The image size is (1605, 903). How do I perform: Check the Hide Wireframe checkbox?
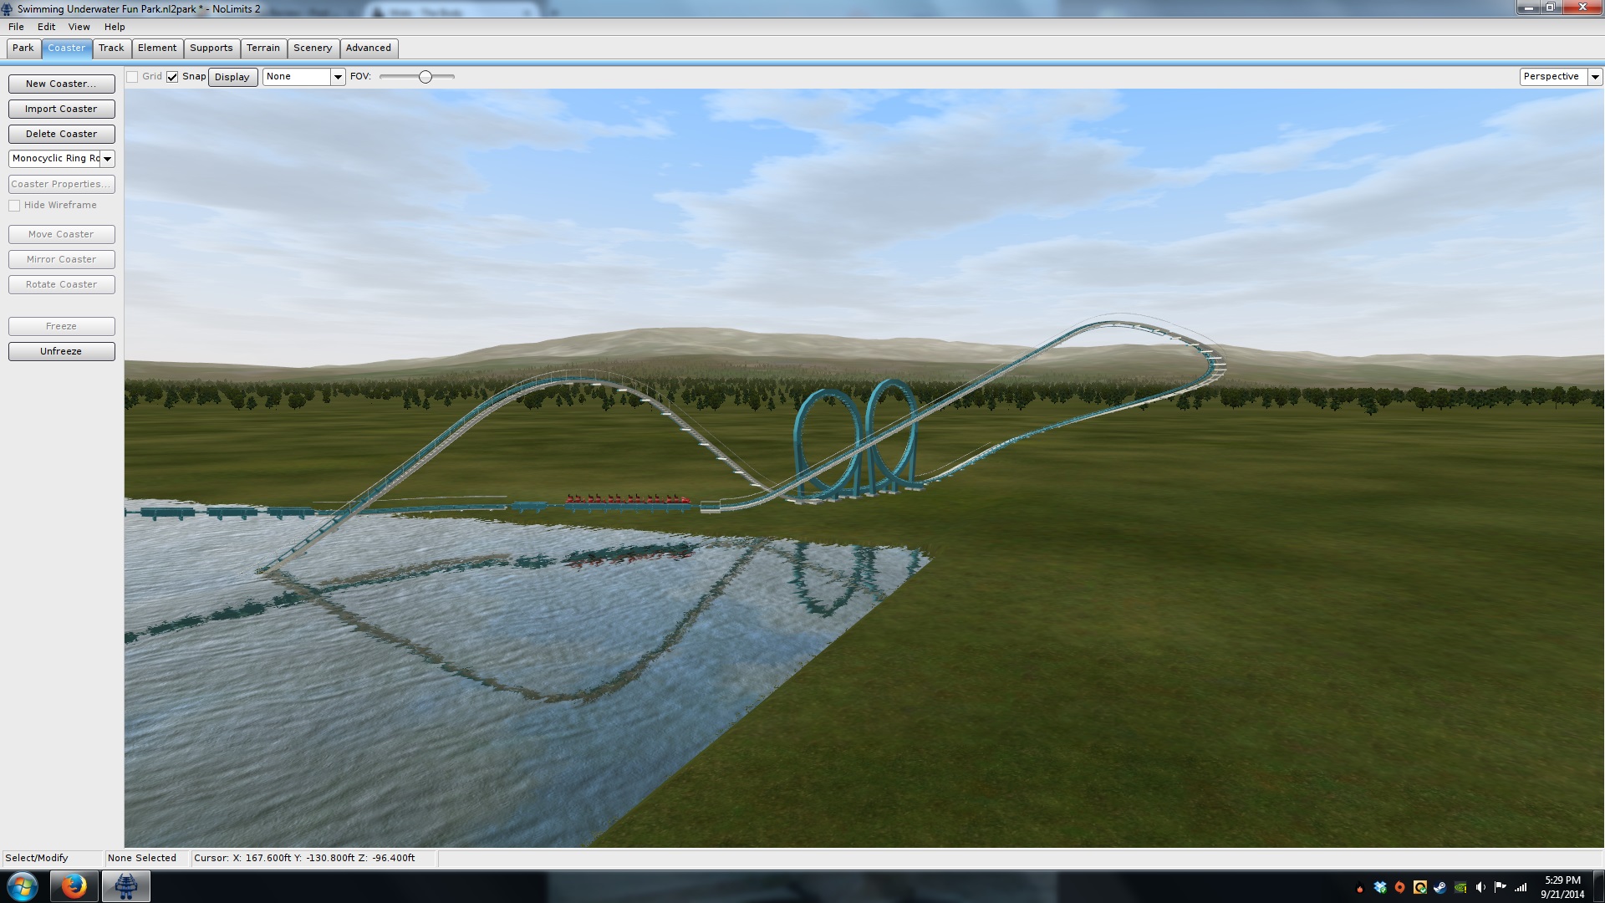14,206
